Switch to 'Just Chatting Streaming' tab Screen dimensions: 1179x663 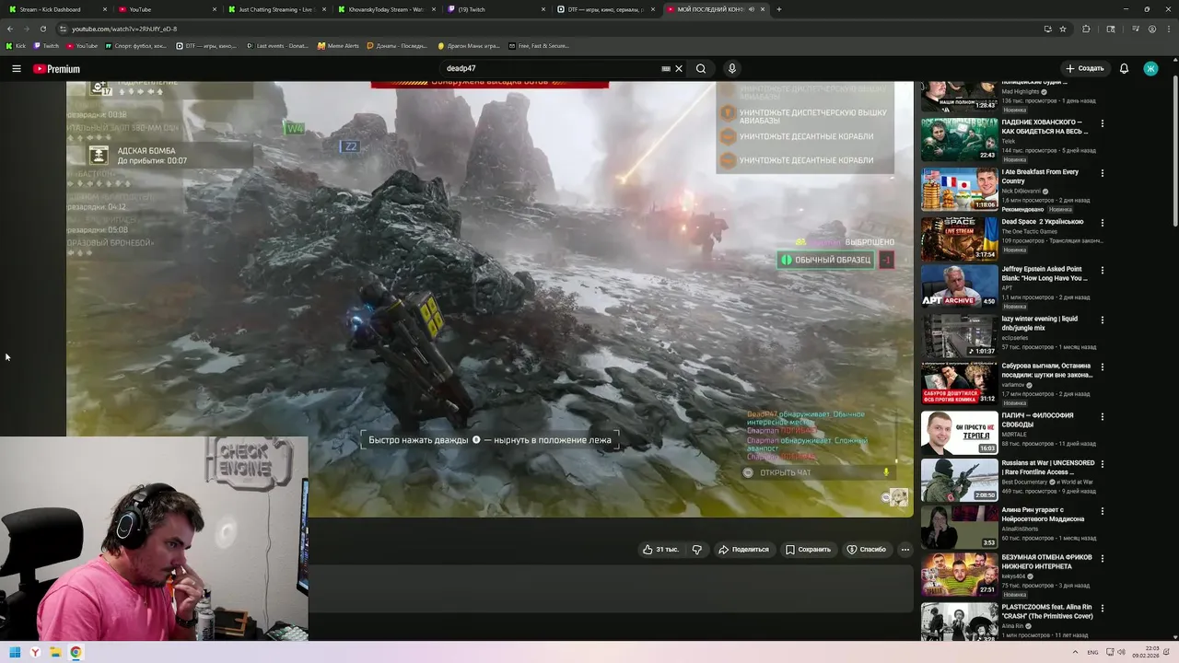point(276,9)
